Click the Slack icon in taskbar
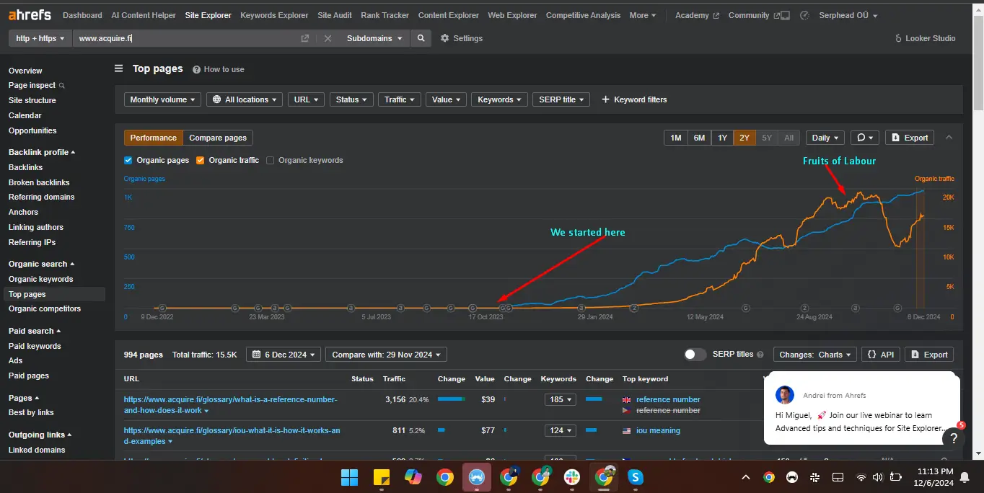984x493 pixels. 571,477
